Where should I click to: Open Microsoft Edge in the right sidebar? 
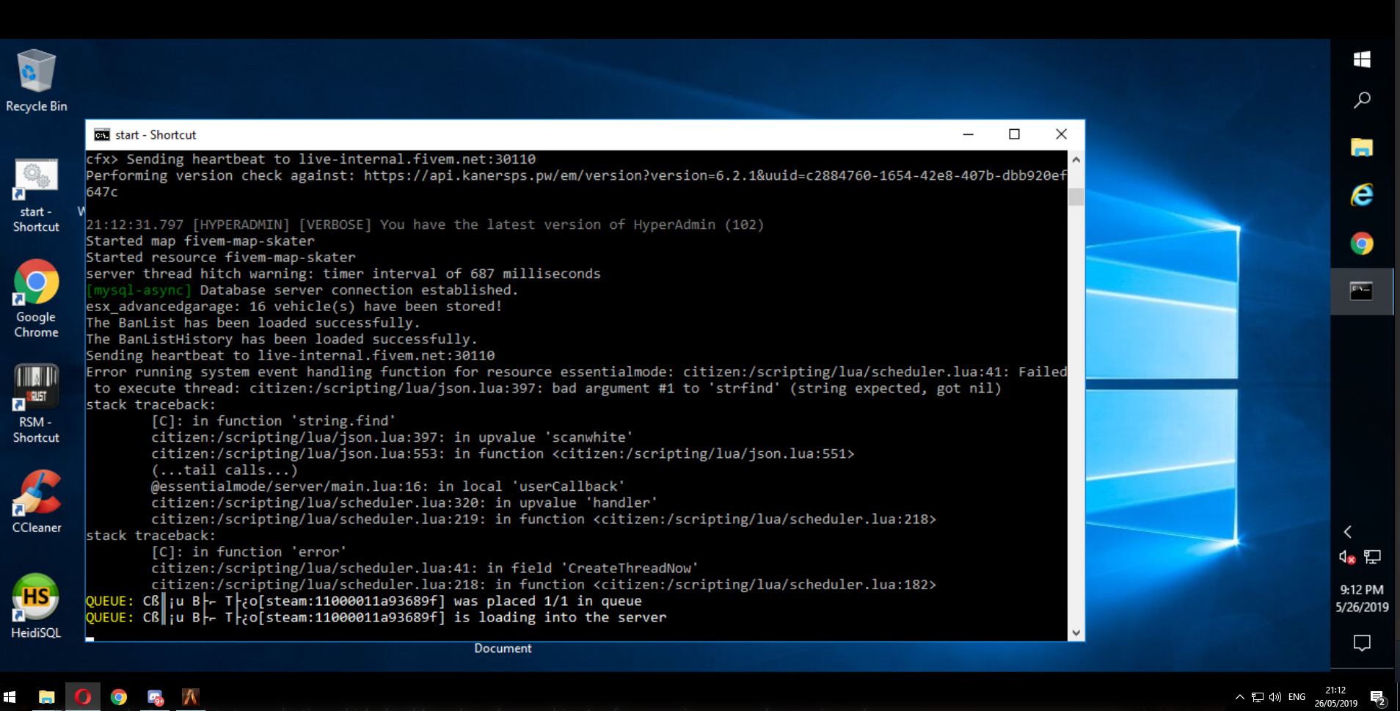click(1363, 196)
